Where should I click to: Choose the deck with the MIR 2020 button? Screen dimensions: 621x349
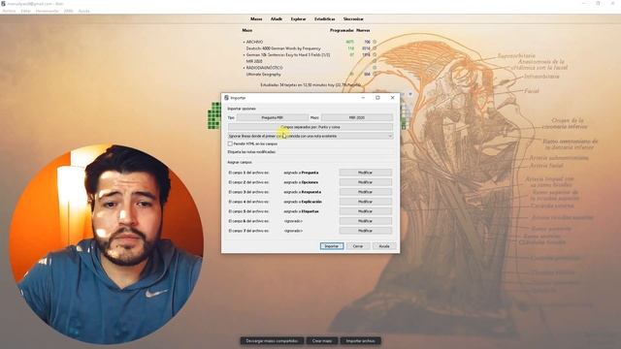coord(357,117)
